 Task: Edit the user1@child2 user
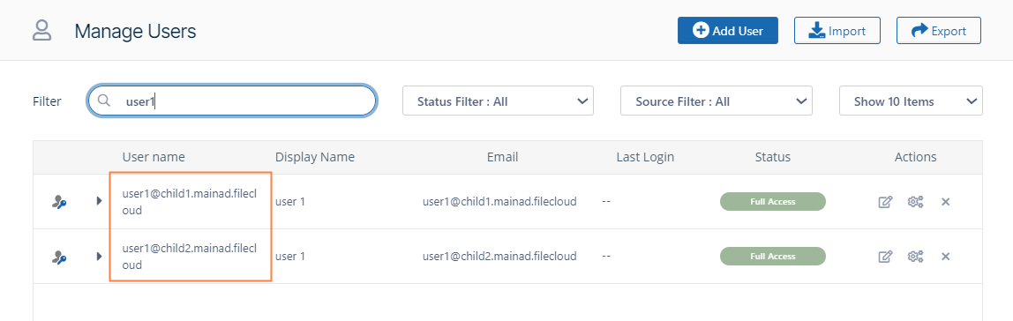(885, 257)
